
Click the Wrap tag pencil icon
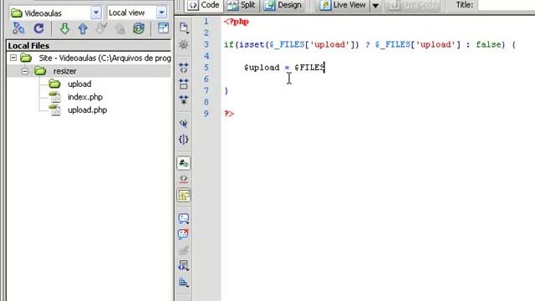tap(184, 250)
